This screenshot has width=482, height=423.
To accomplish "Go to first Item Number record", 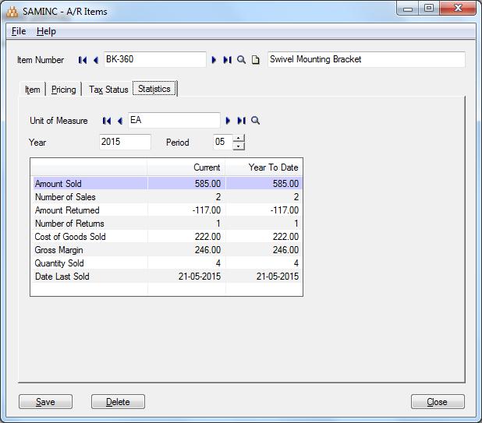I will click(x=83, y=60).
